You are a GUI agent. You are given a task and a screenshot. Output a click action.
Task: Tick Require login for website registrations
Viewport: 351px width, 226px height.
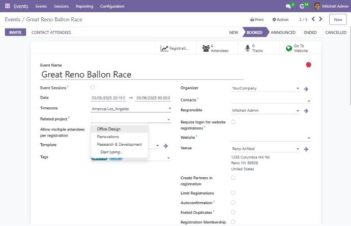(x=233, y=122)
